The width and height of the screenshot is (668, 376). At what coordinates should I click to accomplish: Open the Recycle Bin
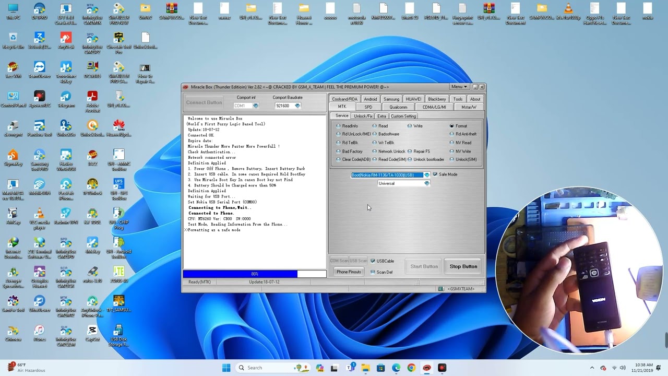pos(13,41)
